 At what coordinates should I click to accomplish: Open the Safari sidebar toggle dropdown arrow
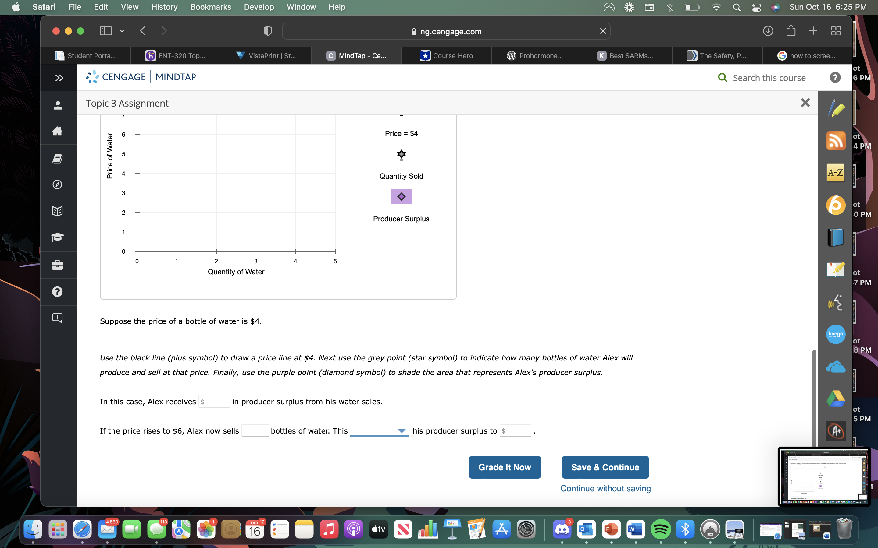click(x=122, y=31)
